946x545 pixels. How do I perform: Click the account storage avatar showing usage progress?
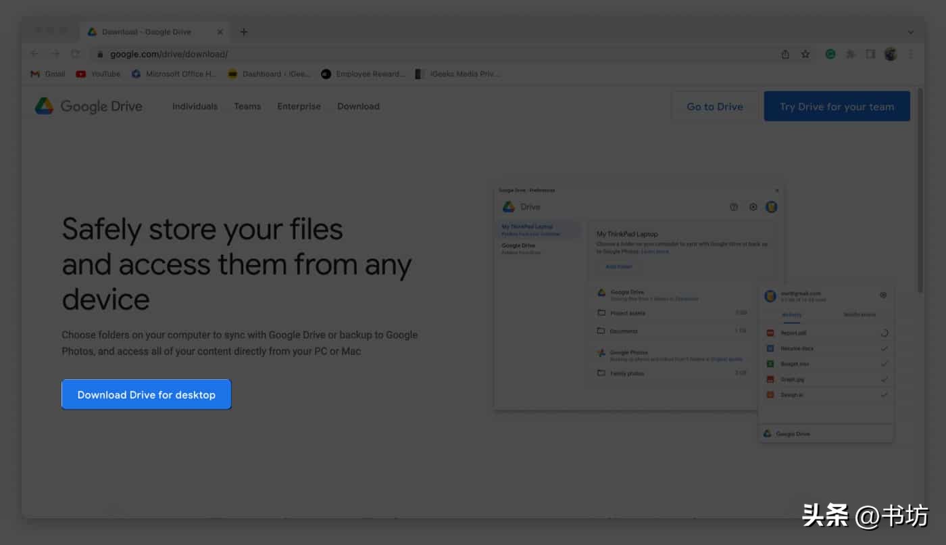pos(770,295)
